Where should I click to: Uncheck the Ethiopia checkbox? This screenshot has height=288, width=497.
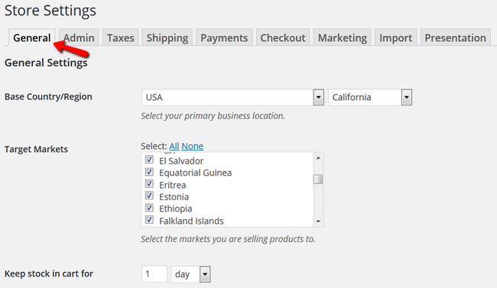[x=149, y=208]
